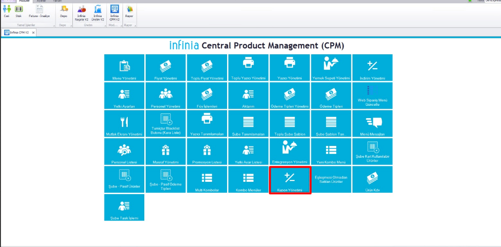This screenshot has height=247, width=501.
Task: Open the Şube - Pasif Ödeme Tipleri tile
Action: click(x=166, y=179)
